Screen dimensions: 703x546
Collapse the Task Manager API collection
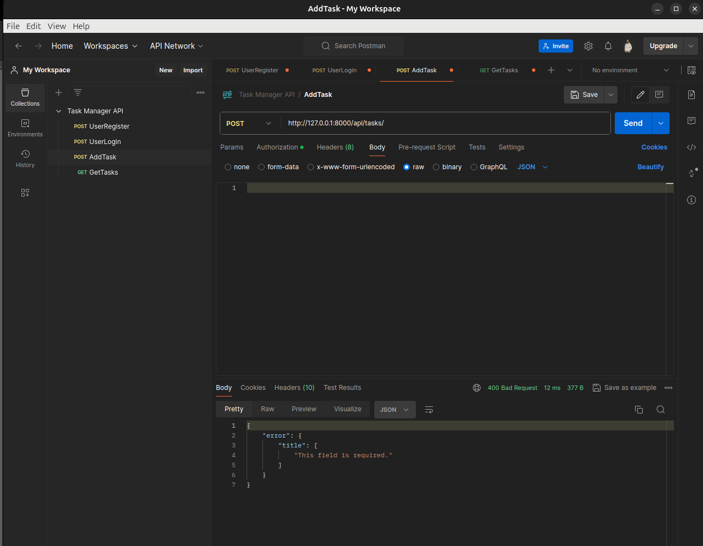(59, 111)
